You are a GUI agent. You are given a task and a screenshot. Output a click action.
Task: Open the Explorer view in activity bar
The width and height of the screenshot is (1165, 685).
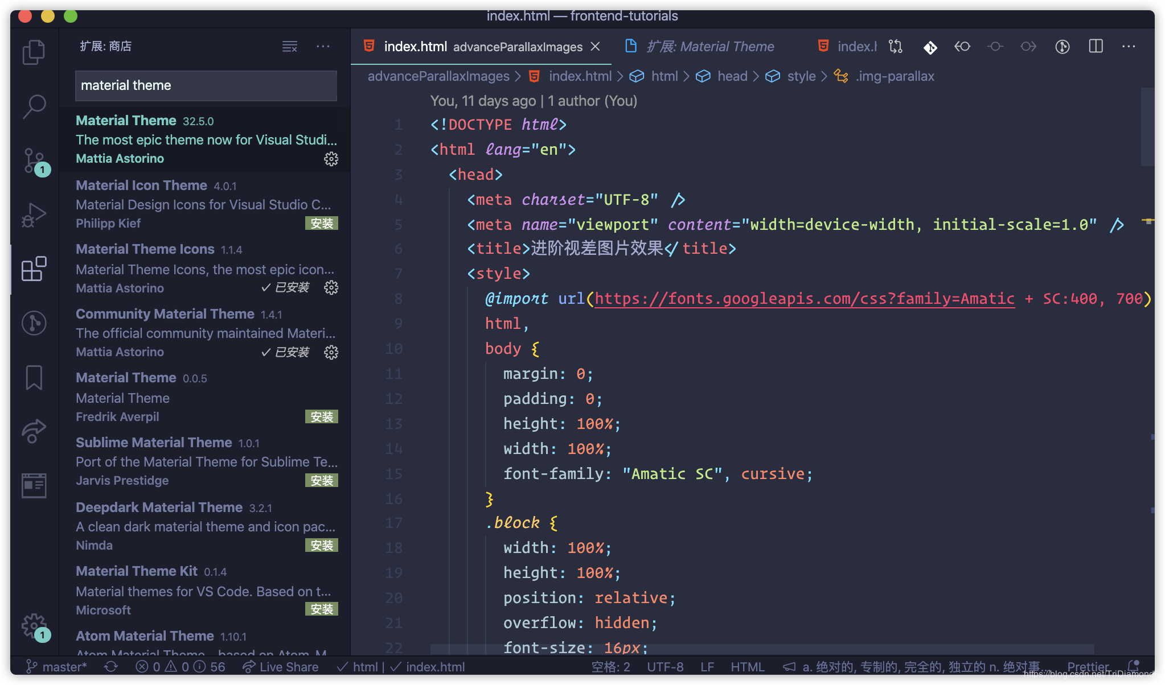(34, 52)
